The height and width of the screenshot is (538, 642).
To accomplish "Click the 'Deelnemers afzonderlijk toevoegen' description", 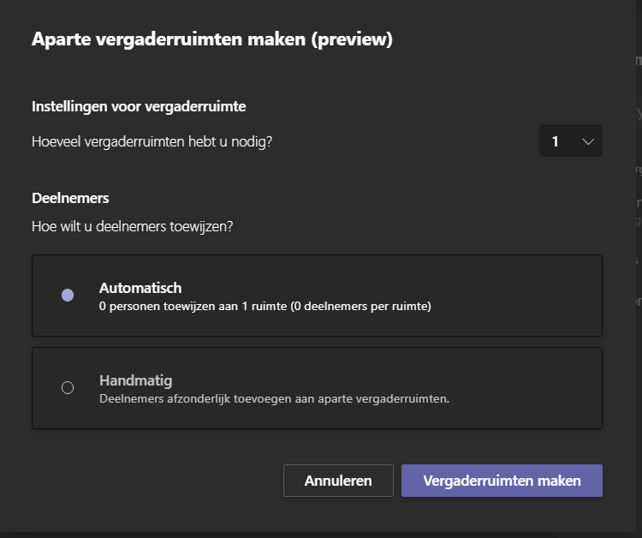I will coord(274,398).
